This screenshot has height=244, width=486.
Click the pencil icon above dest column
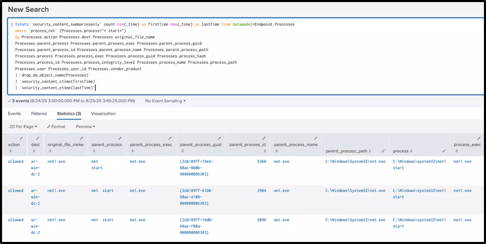pos(39,138)
